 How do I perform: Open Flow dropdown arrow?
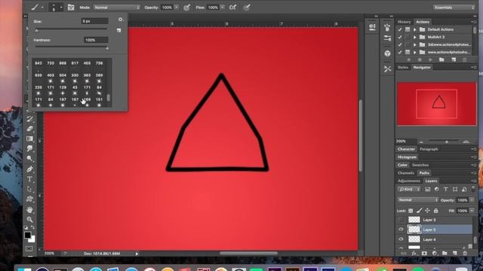[x=222, y=8]
